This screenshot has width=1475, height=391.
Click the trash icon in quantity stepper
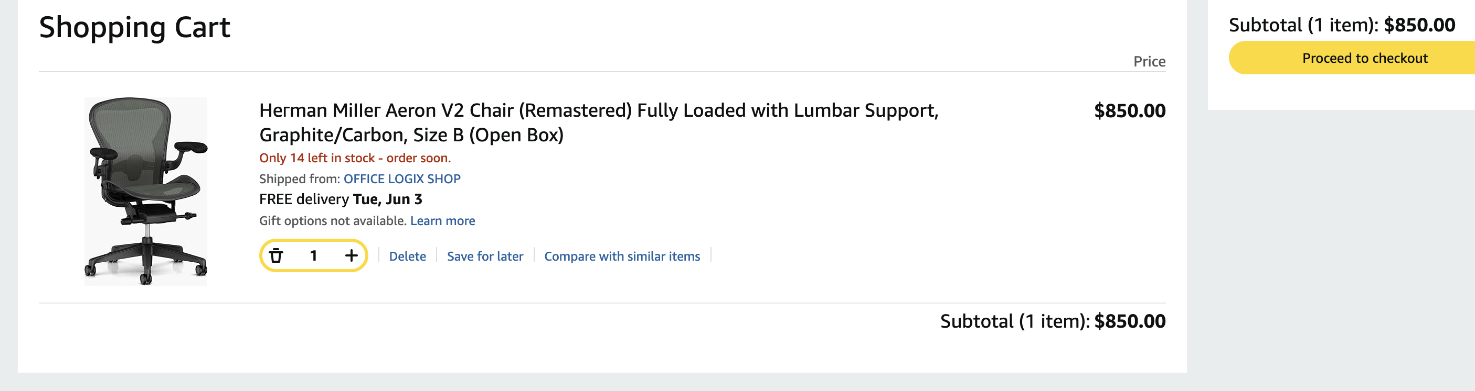coord(276,256)
